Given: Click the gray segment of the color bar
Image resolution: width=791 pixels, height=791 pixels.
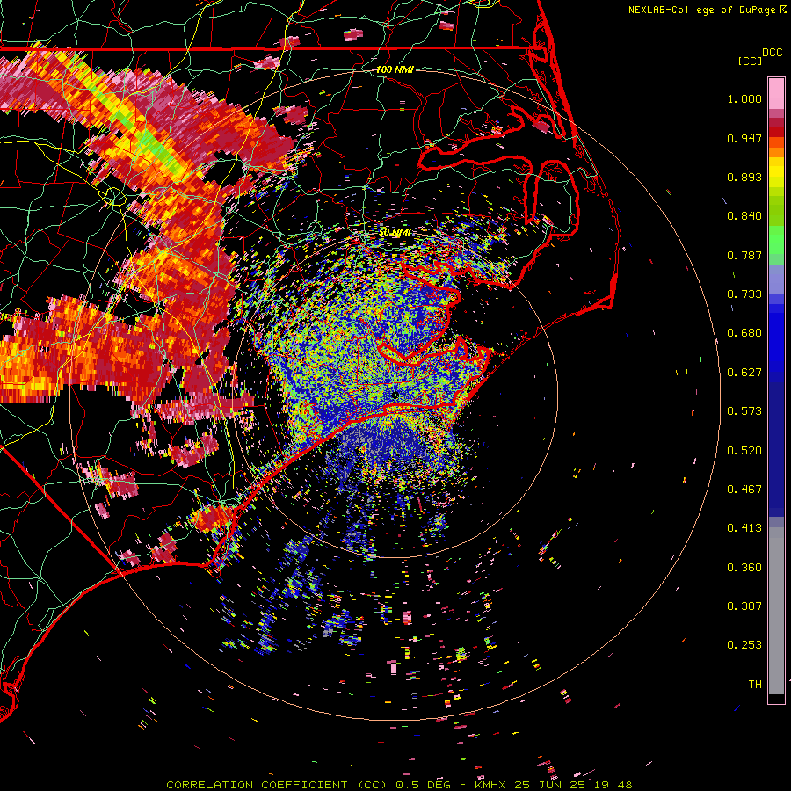Looking at the screenshot, I should pyautogui.click(x=776, y=611).
